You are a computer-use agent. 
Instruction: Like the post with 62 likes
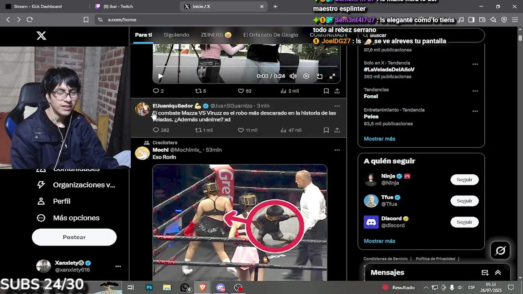coord(245,91)
